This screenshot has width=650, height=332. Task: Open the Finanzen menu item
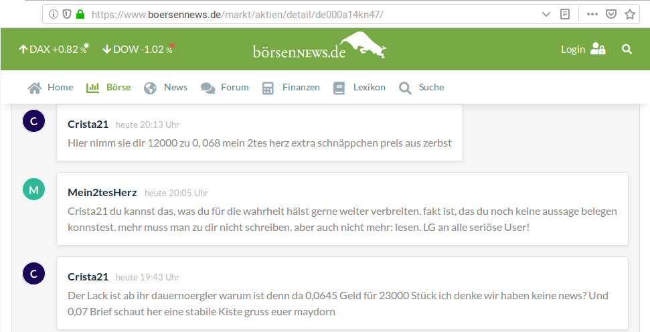click(301, 87)
